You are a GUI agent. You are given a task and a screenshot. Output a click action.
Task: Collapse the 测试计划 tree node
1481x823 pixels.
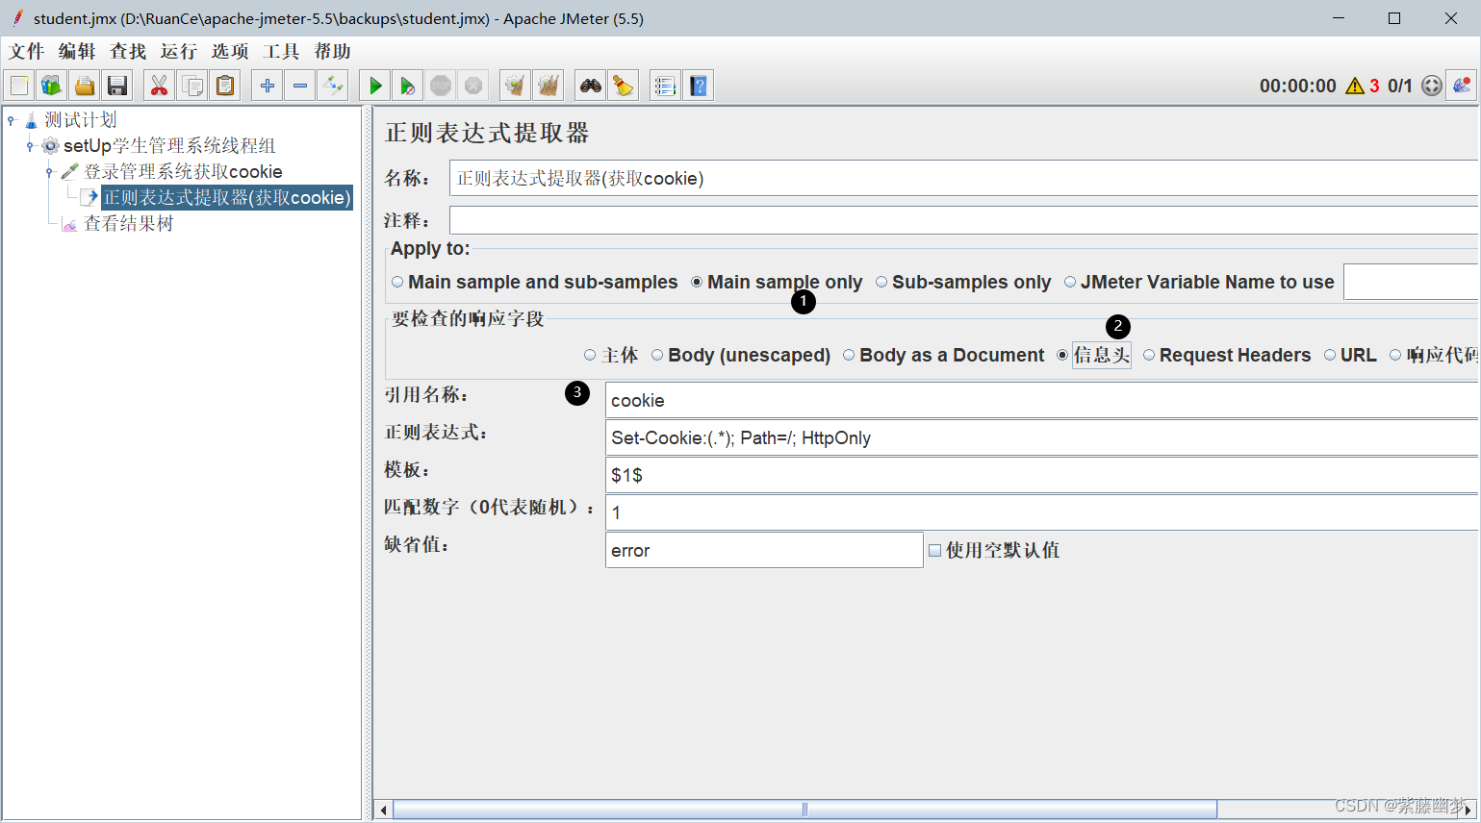click(12, 120)
